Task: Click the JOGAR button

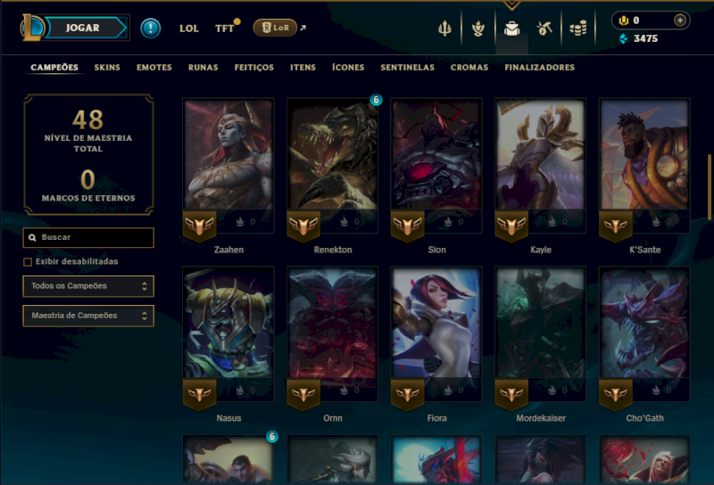Action: (x=82, y=28)
